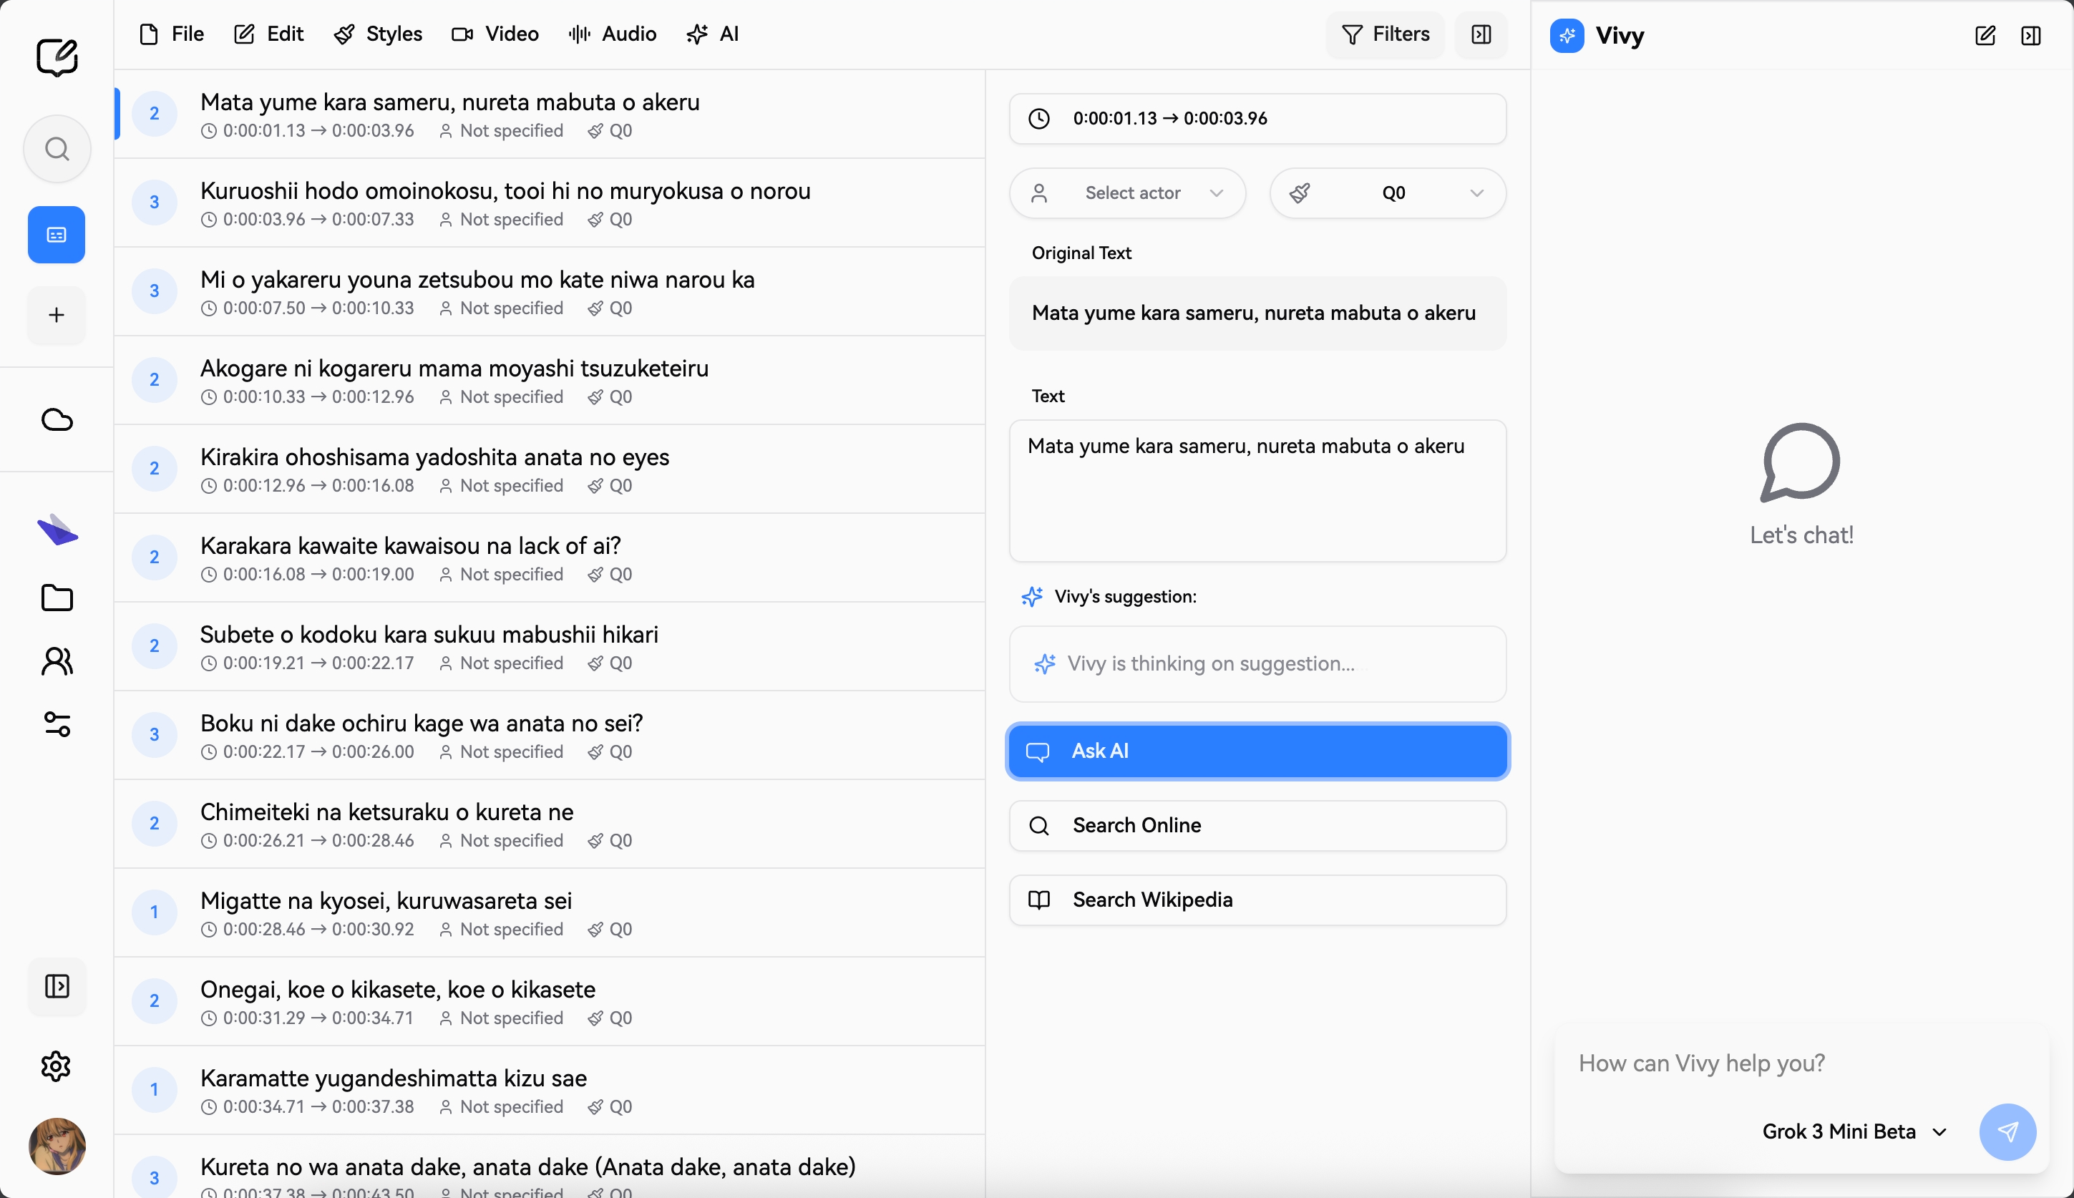Expand the Select actor dropdown
The image size is (2074, 1198).
click(1127, 193)
